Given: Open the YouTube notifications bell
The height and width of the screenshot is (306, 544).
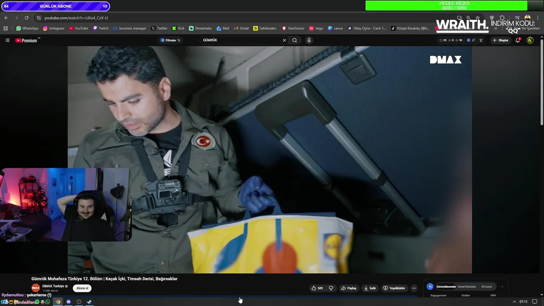Looking at the screenshot, I should tap(518, 40).
